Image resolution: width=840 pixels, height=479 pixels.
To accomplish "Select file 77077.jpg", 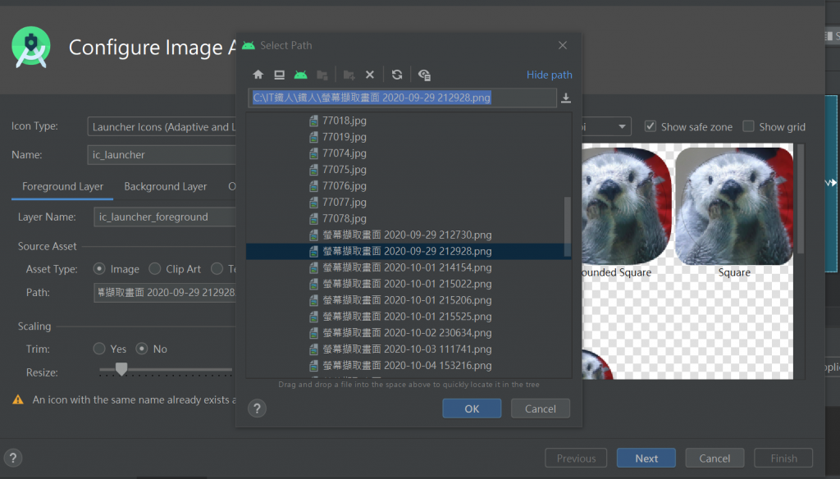I will 345,202.
